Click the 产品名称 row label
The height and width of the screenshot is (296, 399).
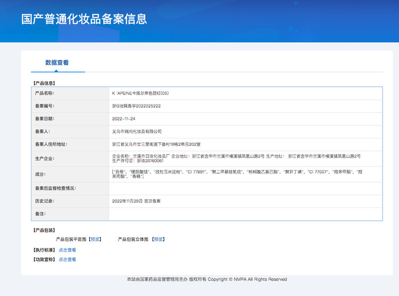pos(44,93)
